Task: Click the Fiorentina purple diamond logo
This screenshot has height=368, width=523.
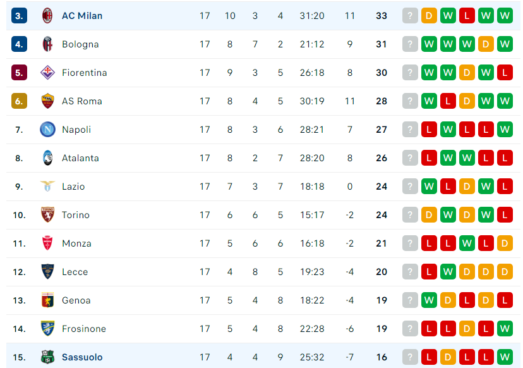Action: click(x=47, y=73)
